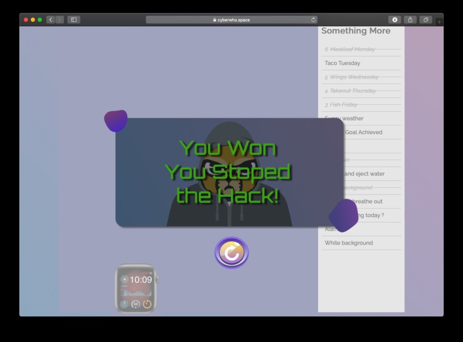Reload the page using address bar icon
This screenshot has height=342, width=463.
point(313,20)
